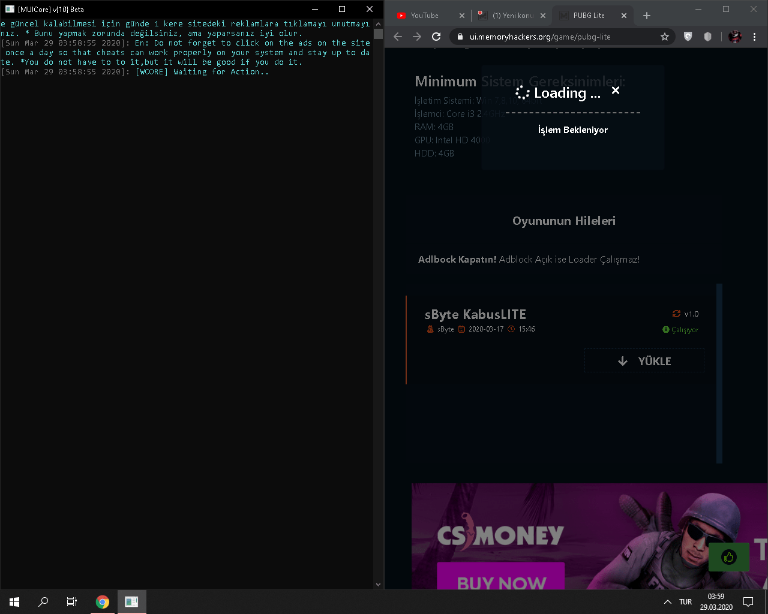The image size is (768, 614).
Task: Click the console scrollbar thumb
Action: [378, 34]
